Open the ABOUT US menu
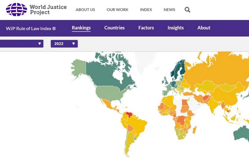 click(85, 10)
